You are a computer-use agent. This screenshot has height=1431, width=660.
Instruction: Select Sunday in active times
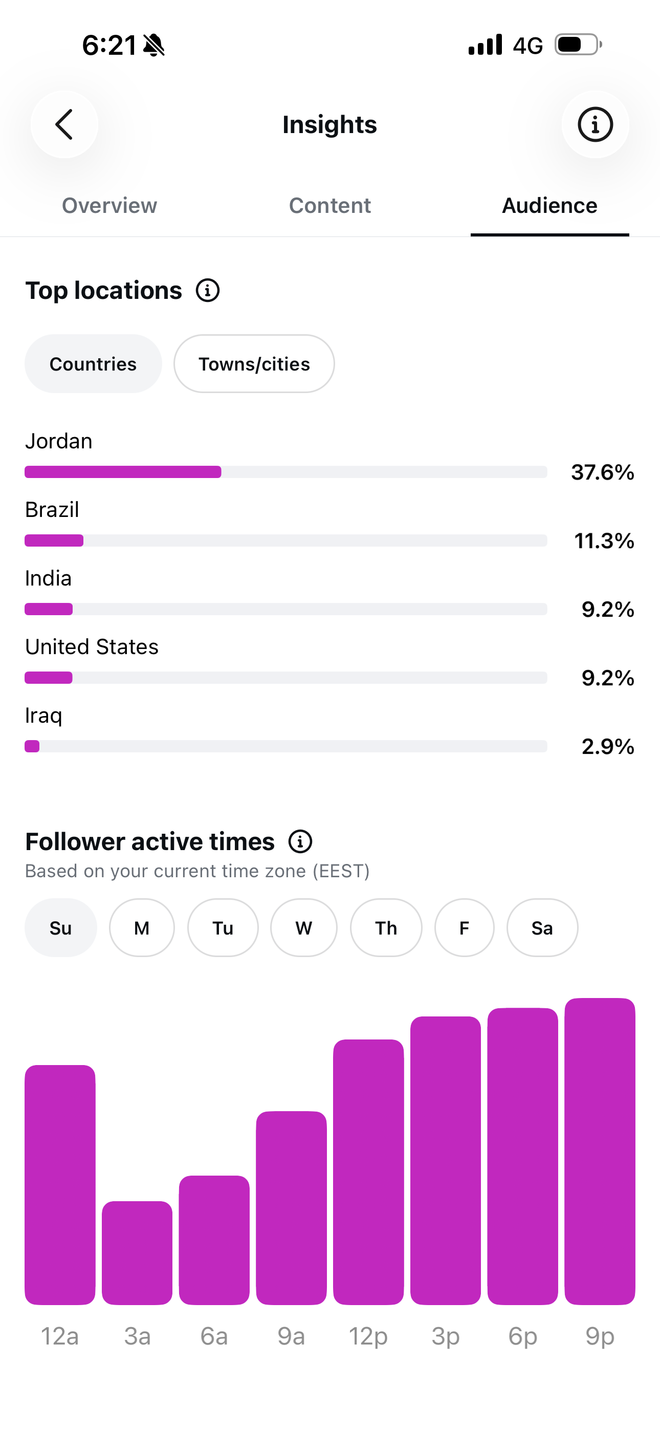click(60, 928)
